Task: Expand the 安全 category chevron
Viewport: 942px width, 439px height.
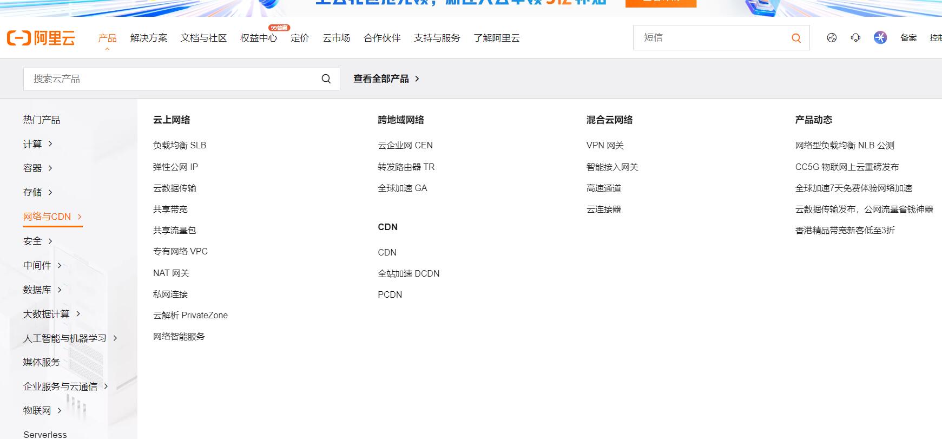Action: (50, 241)
